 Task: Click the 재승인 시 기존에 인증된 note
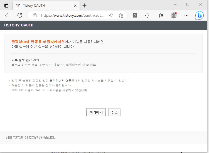coord(41,85)
